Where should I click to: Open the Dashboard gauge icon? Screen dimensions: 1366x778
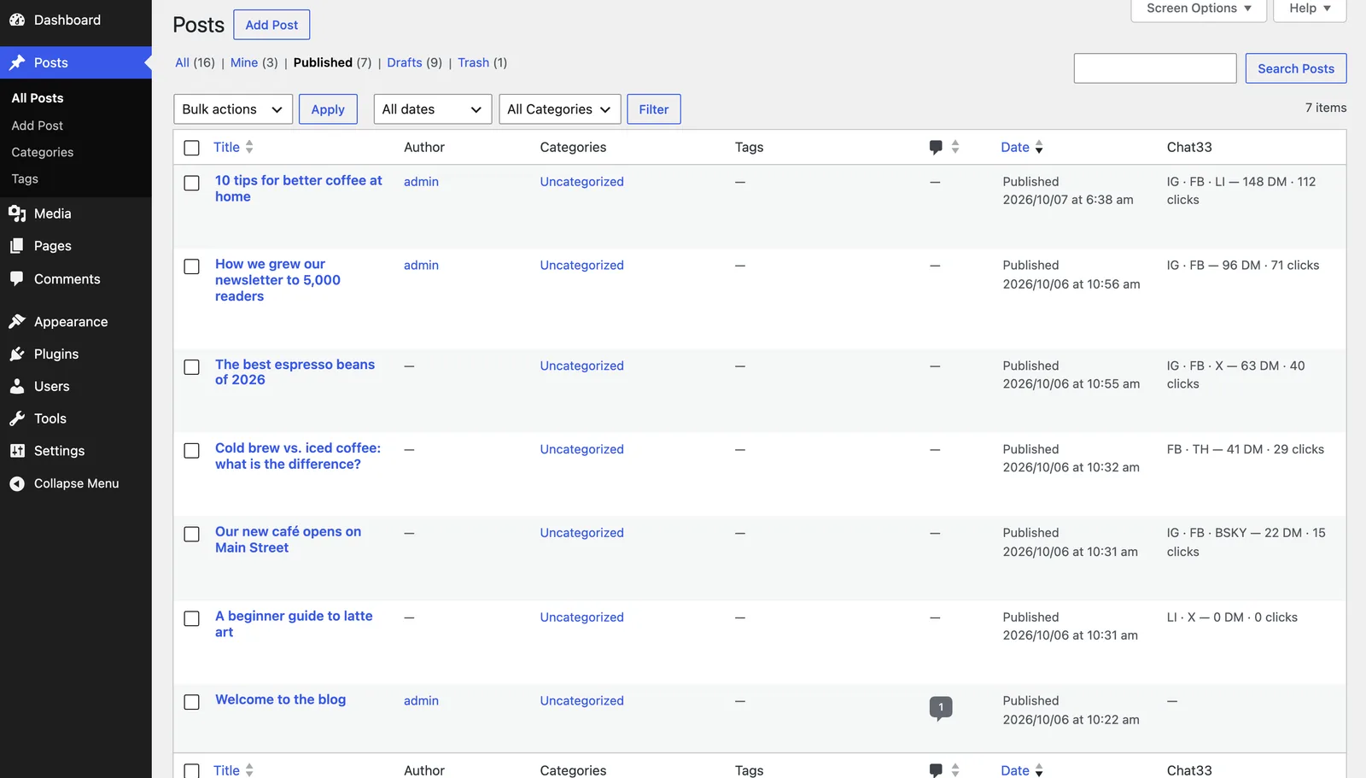(17, 20)
